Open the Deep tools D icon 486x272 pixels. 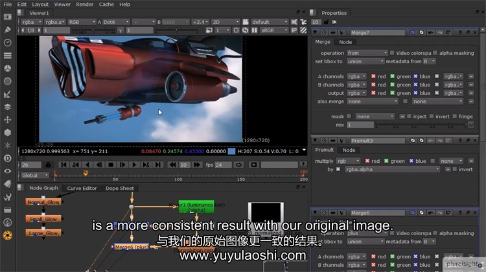point(7,158)
